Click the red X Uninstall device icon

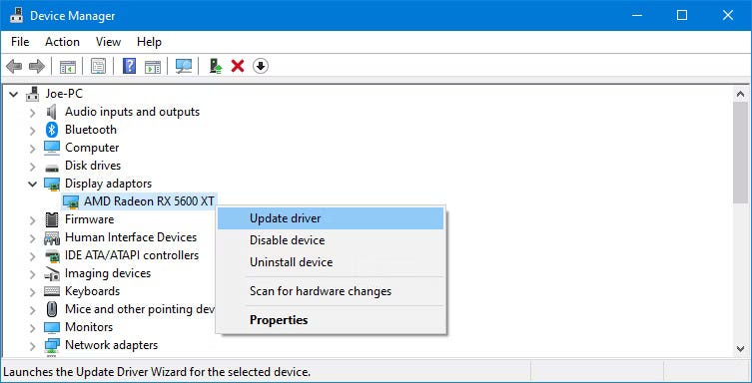coord(238,66)
